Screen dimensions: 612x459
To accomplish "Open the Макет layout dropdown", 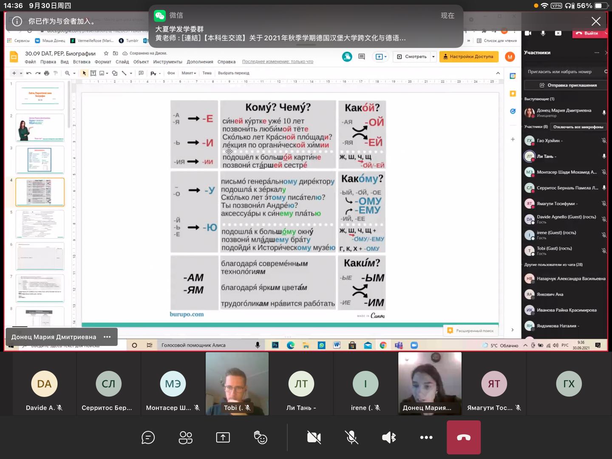I will [x=189, y=73].
